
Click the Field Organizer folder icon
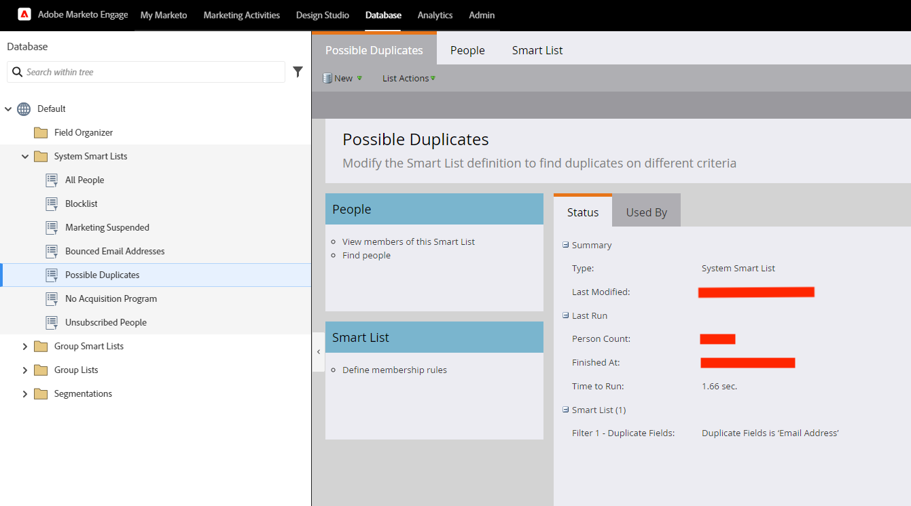[41, 132]
